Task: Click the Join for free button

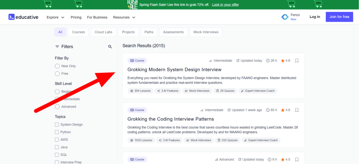Action: (339, 17)
